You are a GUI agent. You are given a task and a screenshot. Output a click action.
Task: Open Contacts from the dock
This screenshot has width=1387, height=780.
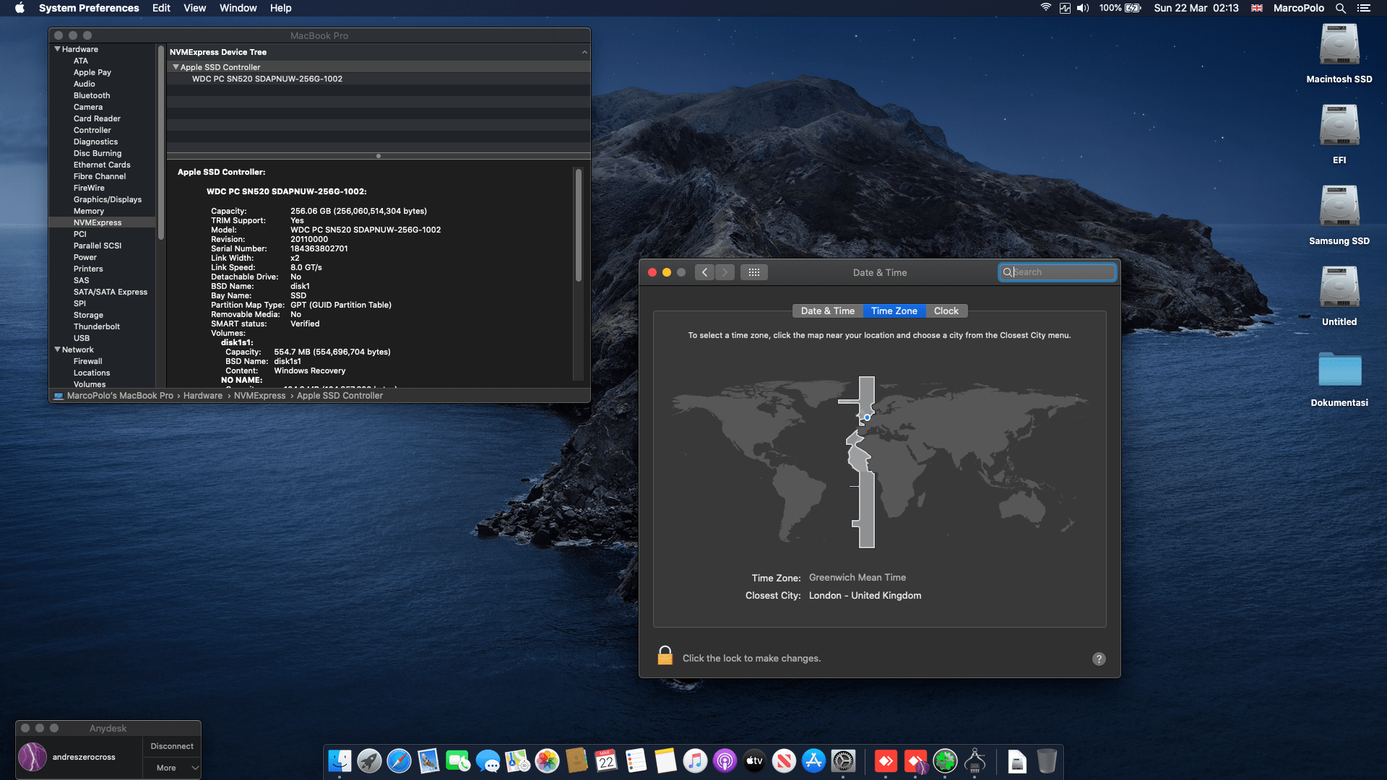pos(576,760)
